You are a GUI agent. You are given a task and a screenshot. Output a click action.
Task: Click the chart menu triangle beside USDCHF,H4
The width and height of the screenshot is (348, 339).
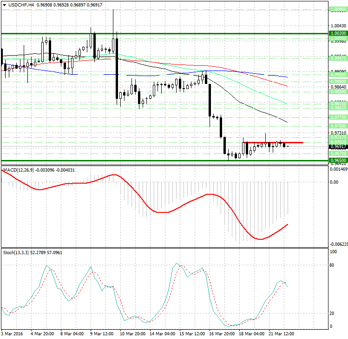pos(5,5)
